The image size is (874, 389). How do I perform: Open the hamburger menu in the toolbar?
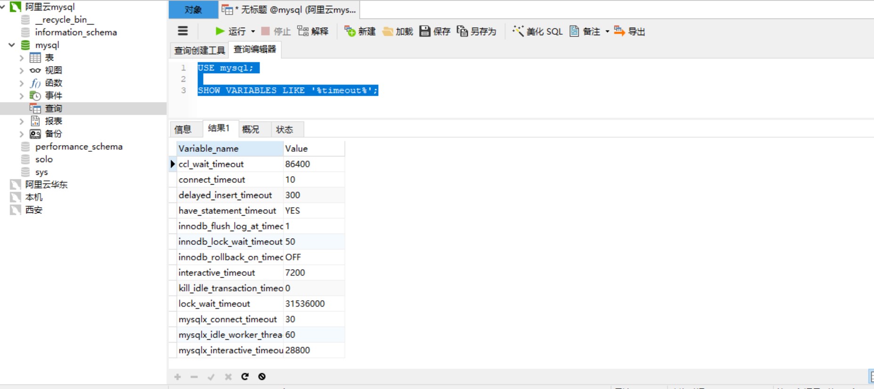183,31
